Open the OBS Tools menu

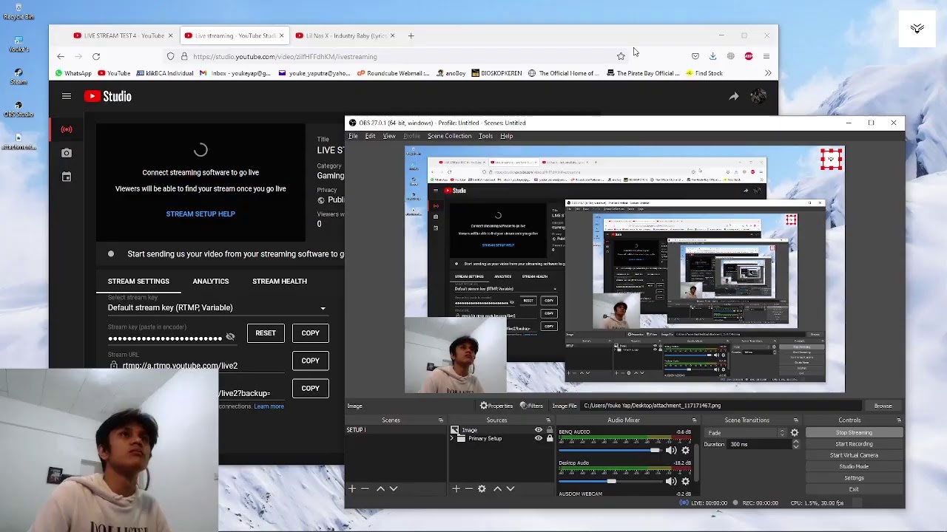pyautogui.click(x=485, y=136)
